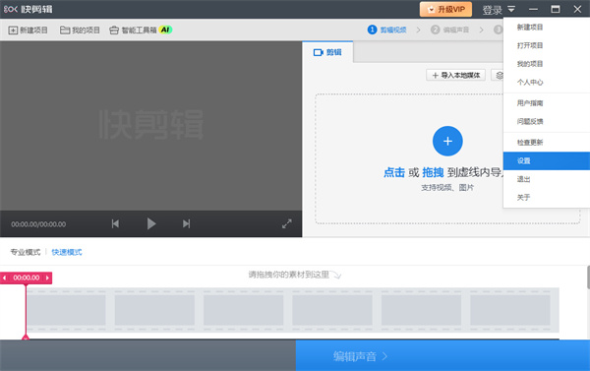Click the 快剪辑 app logo
The image size is (590, 371).
(x=29, y=9)
